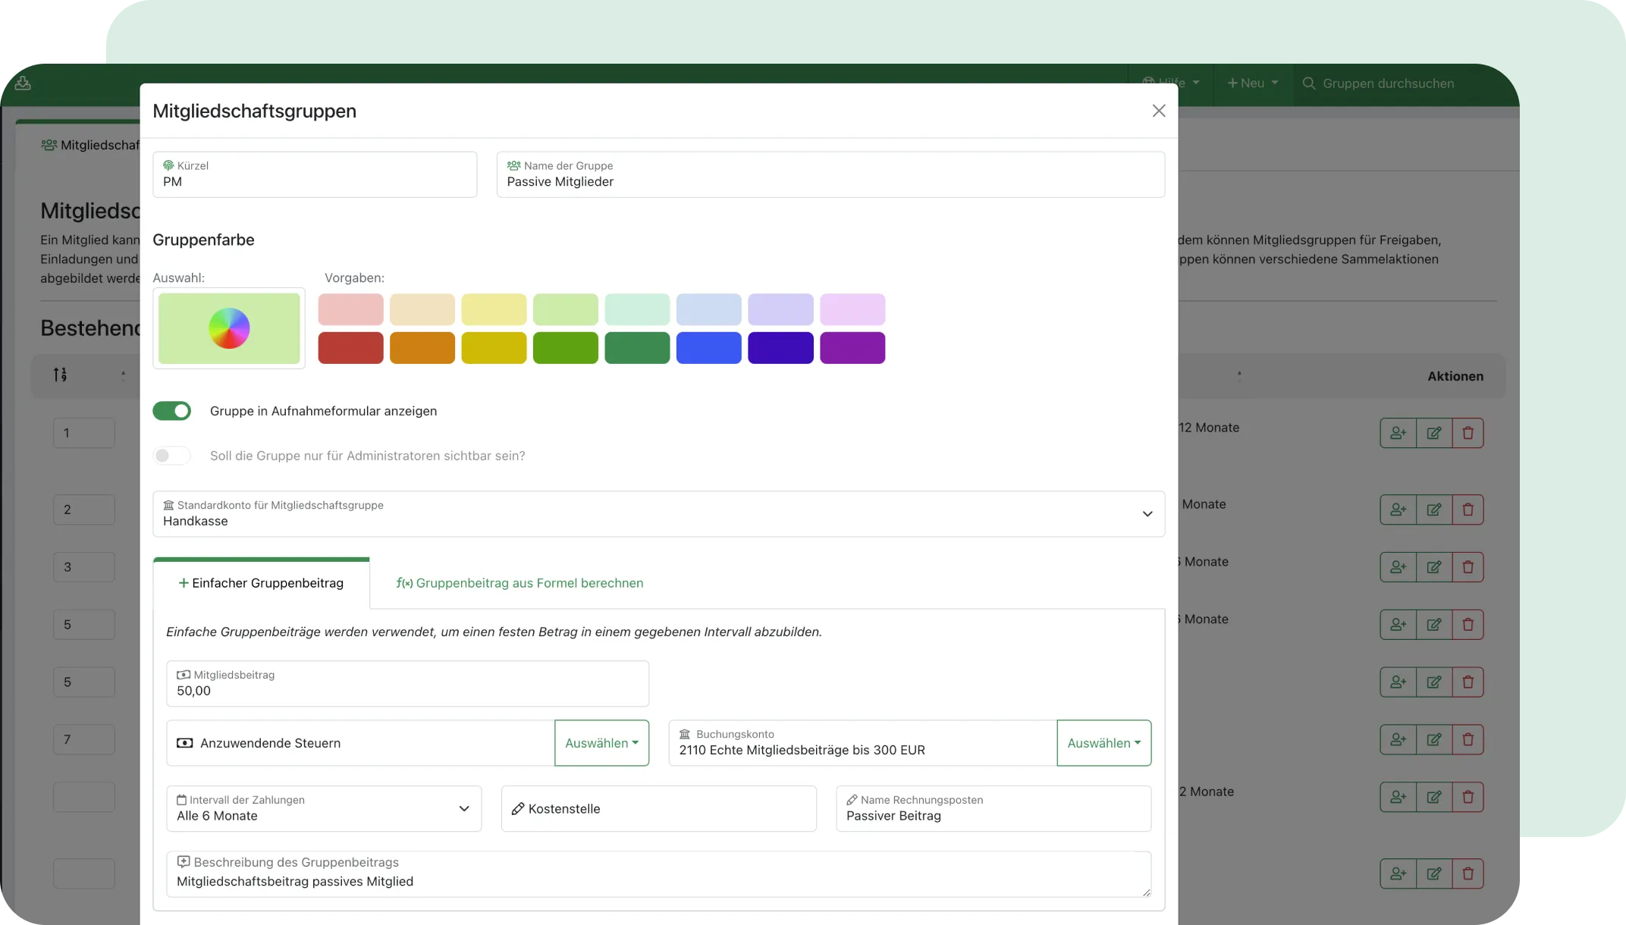1626x925 pixels.
Task: Select the Einfacher Gruppenbeitrag tab
Action: point(261,583)
